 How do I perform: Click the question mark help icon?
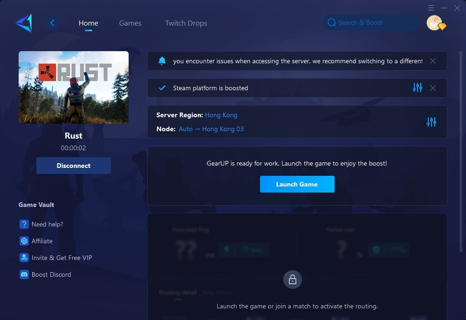coord(24,224)
